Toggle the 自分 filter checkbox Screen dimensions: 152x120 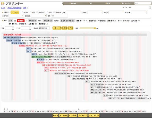tap(30, 12)
